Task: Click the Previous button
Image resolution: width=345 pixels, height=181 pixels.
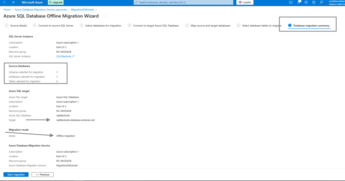Action: point(42,175)
